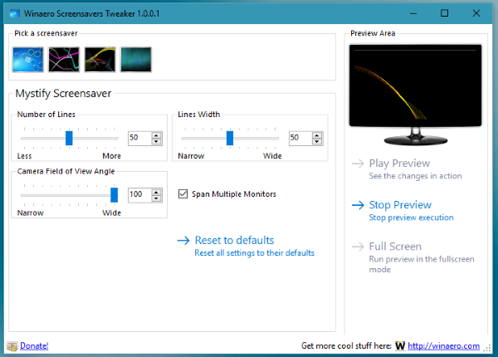Screen dimensions: 498x357
Task: Choose the teal Aurora screensaver thumbnail
Action: coord(136,60)
